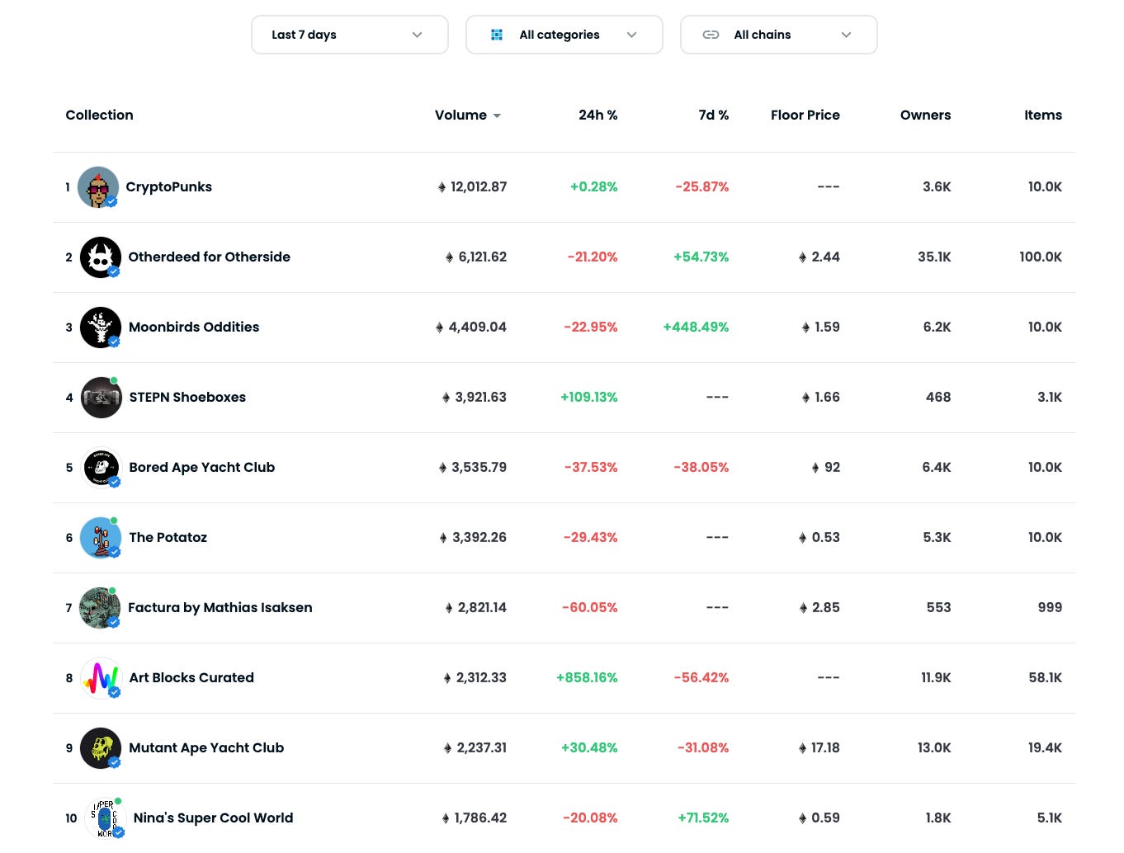
Task: Click the ETH icon beside volume 1,786.42
Action: coord(446,818)
